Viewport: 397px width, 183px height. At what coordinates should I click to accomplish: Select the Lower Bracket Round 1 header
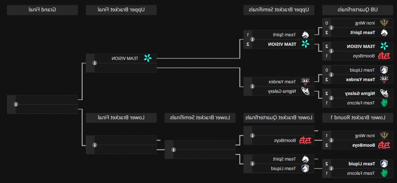[x=358, y=118]
